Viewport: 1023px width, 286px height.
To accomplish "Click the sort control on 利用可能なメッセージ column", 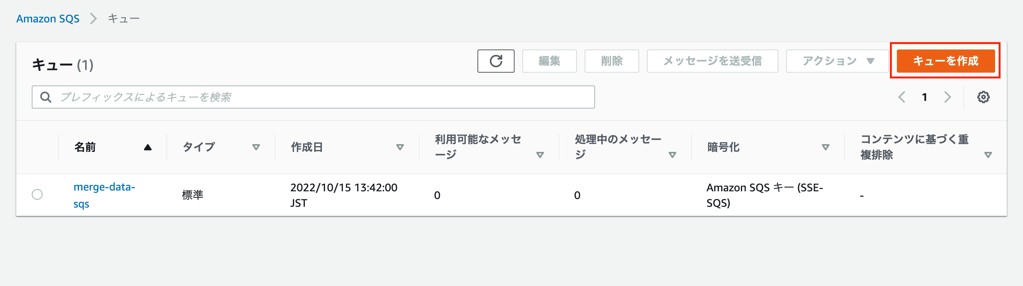I will pyautogui.click(x=540, y=155).
